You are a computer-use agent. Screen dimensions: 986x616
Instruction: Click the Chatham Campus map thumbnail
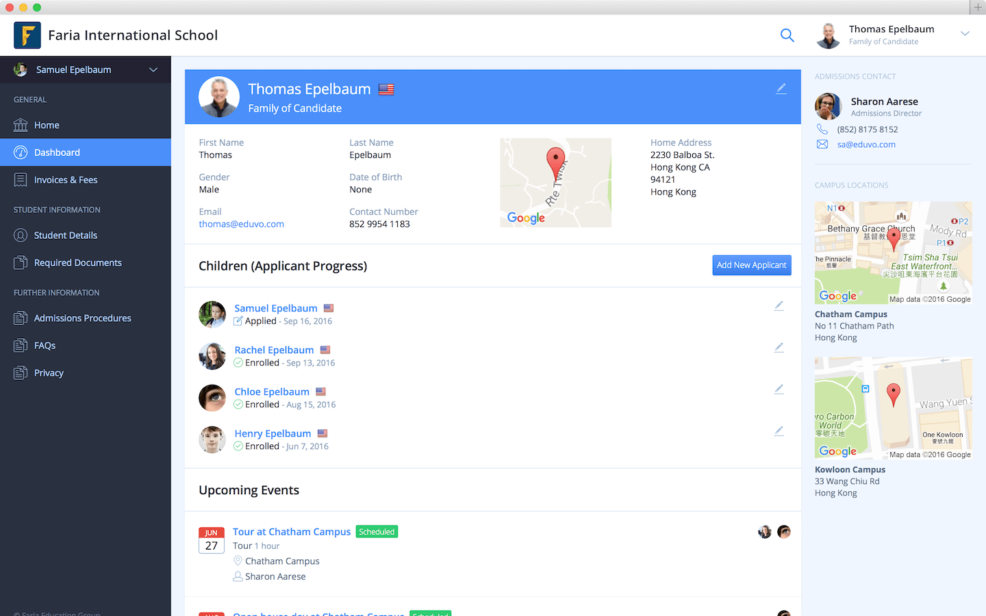click(893, 253)
